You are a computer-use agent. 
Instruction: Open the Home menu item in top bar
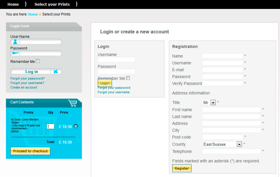tap(13, 4)
